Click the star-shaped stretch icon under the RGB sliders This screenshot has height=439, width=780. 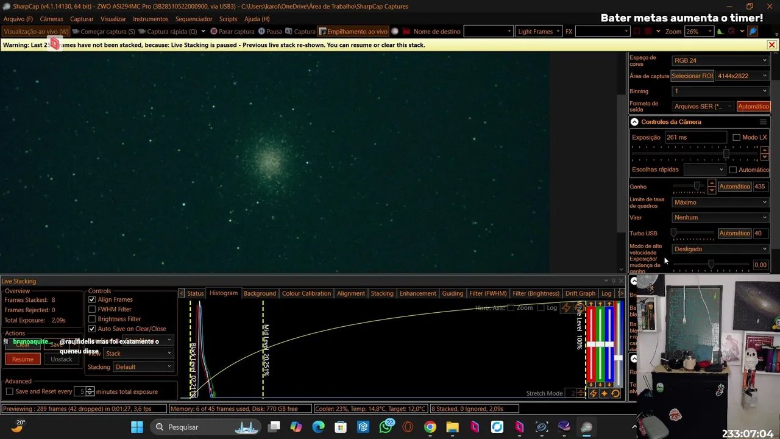pos(604,394)
